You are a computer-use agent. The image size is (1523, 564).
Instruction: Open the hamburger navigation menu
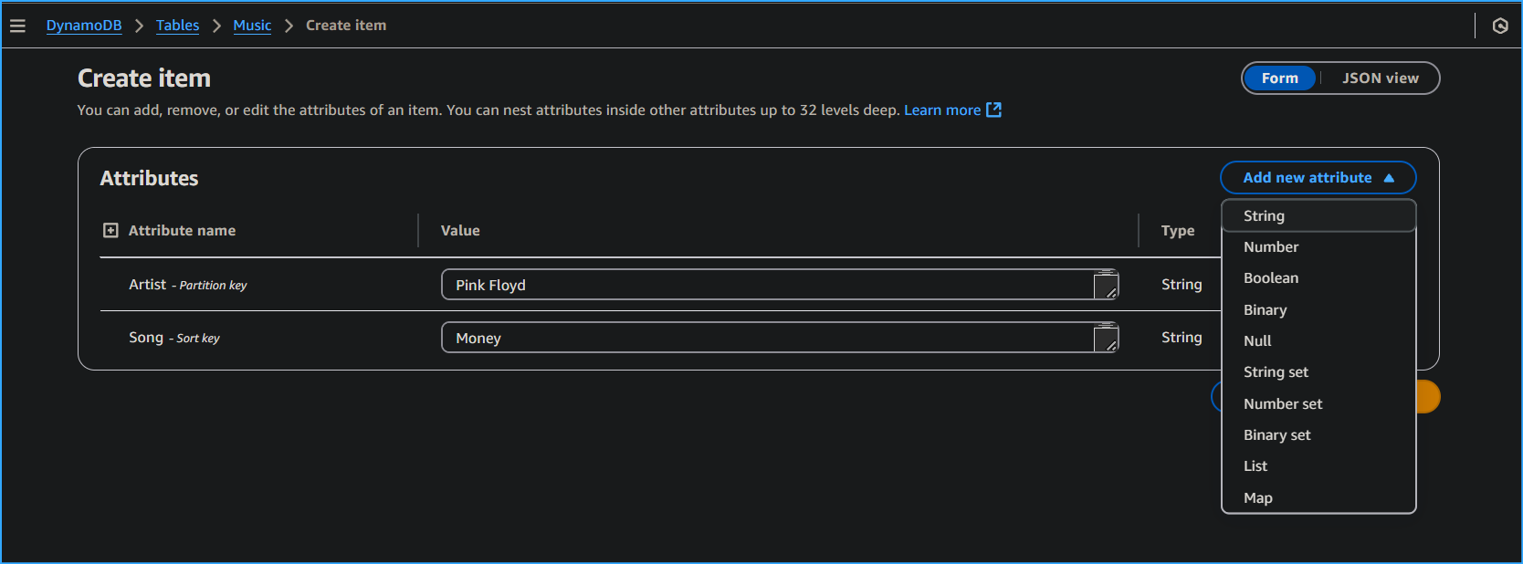pos(17,26)
